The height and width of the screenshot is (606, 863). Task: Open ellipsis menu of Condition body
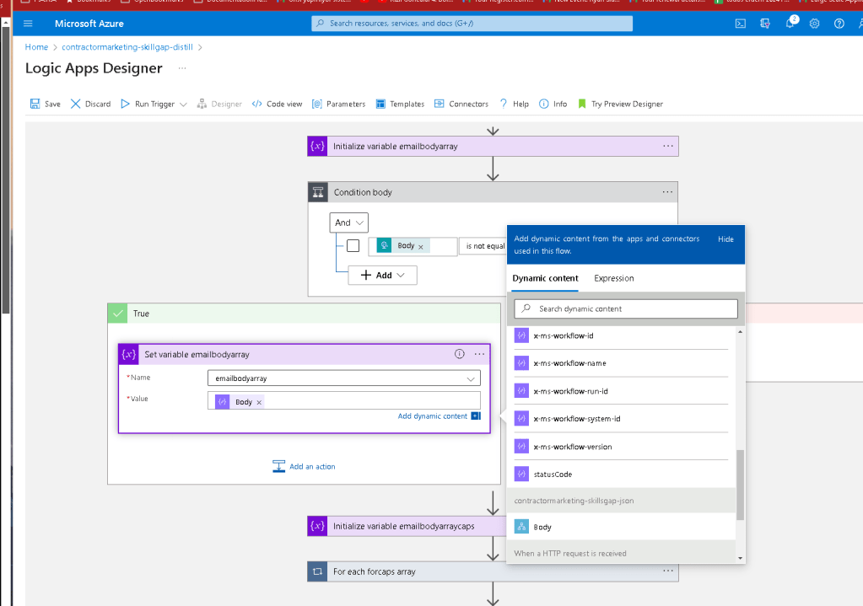tap(667, 192)
